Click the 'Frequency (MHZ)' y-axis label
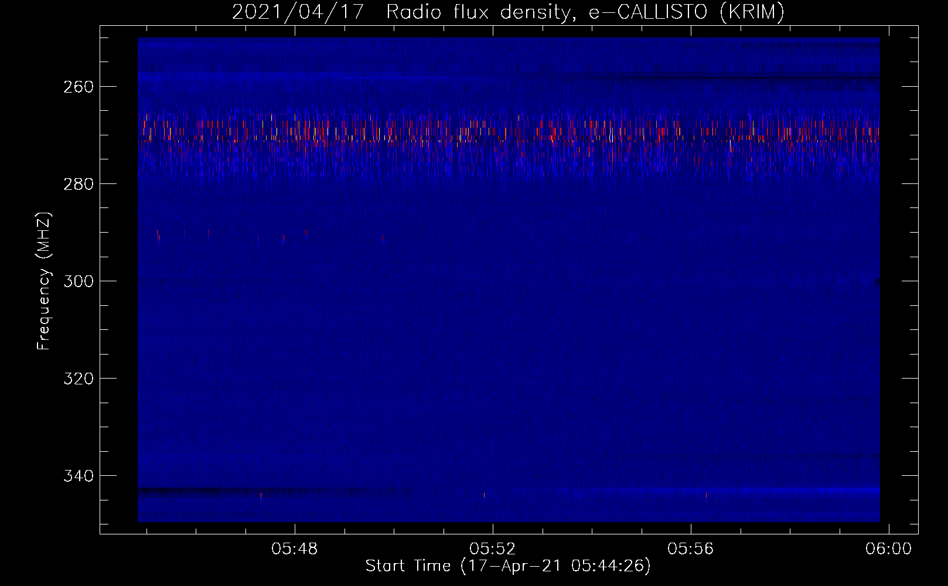 click(x=43, y=281)
